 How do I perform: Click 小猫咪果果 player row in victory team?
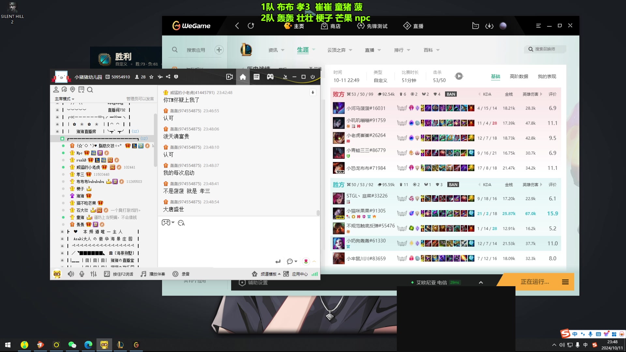pyautogui.click(x=447, y=213)
